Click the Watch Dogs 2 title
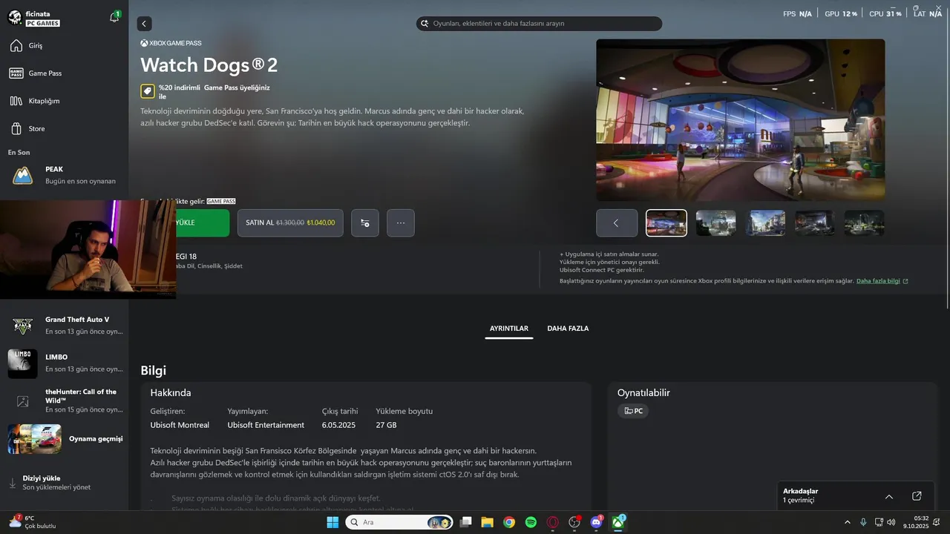Screen dimensions: 950x534 [x=209, y=65]
